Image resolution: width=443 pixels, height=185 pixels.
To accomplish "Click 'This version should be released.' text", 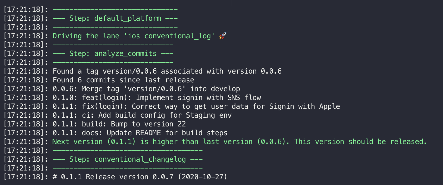I will click(x=360, y=142).
